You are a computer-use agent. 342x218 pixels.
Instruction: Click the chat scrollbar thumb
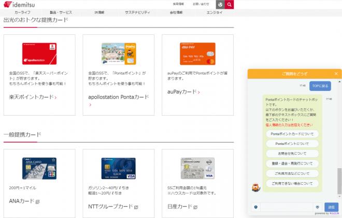(x=339, y=181)
